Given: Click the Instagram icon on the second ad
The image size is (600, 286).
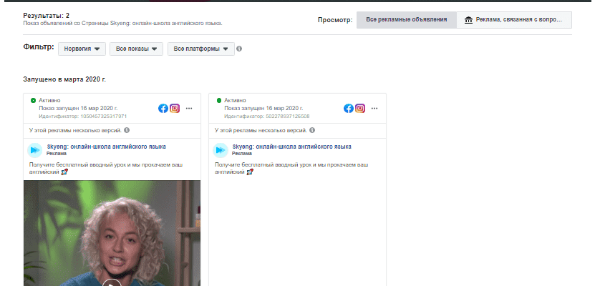Looking at the screenshot, I should point(360,109).
